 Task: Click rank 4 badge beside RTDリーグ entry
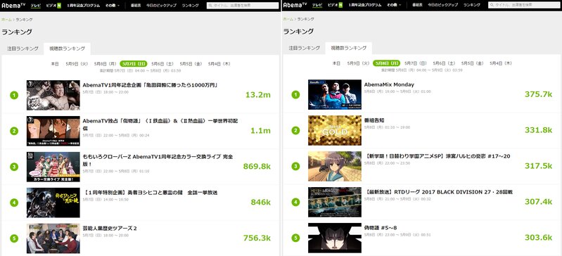[295, 203]
